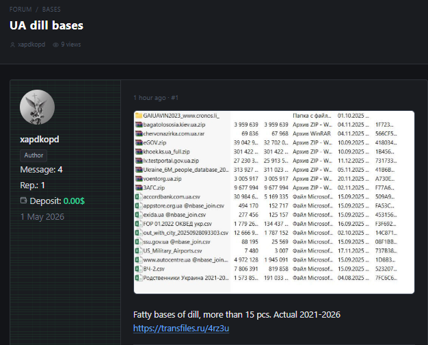Open the transfiles.ru/4rz3u download link
This screenshot has height=345, width=428.
(181, 328)
